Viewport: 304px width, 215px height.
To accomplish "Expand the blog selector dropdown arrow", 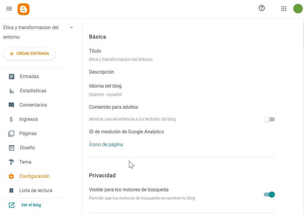I will click(x=71, y=28).
